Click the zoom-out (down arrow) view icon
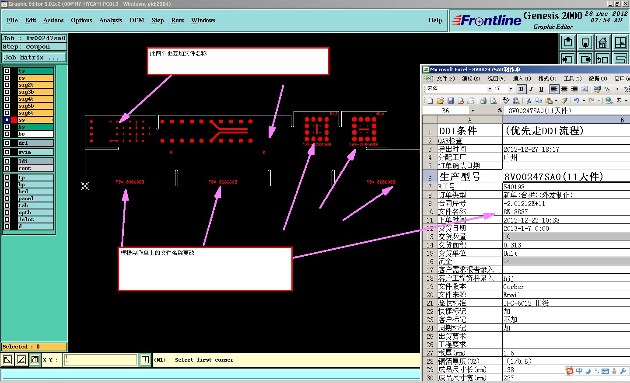Viewport: 630px width, 383px height. pyautogui.click(x=585, y=42)
